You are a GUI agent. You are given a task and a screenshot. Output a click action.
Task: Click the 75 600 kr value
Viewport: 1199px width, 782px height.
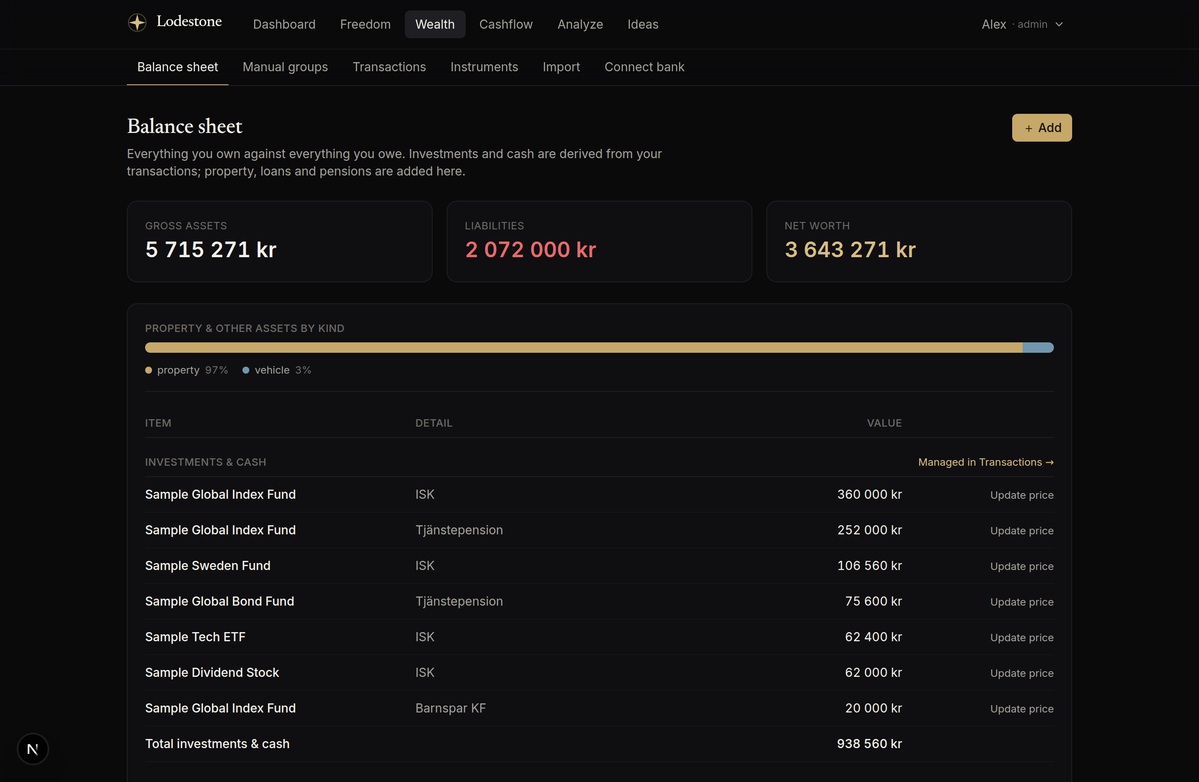873,601
